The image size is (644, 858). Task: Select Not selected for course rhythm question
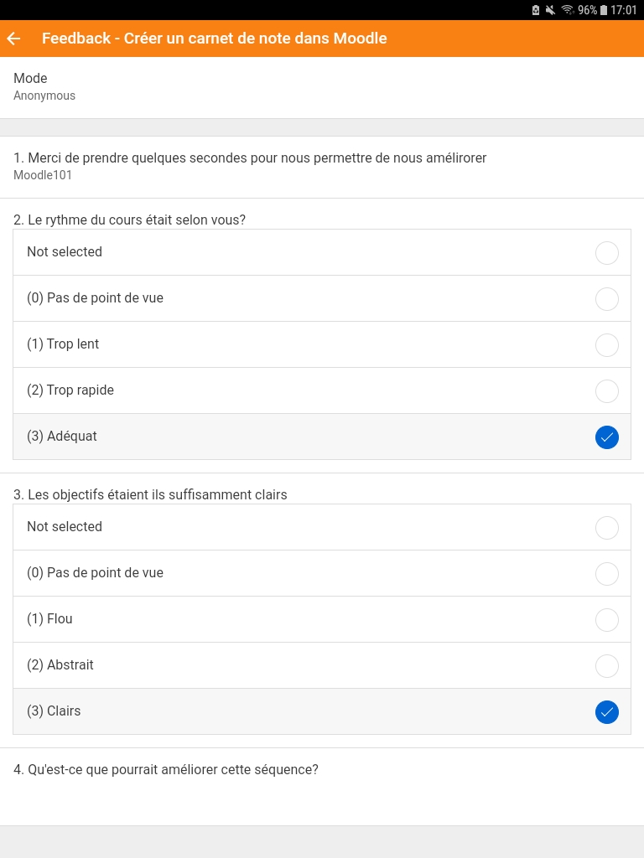322,252
